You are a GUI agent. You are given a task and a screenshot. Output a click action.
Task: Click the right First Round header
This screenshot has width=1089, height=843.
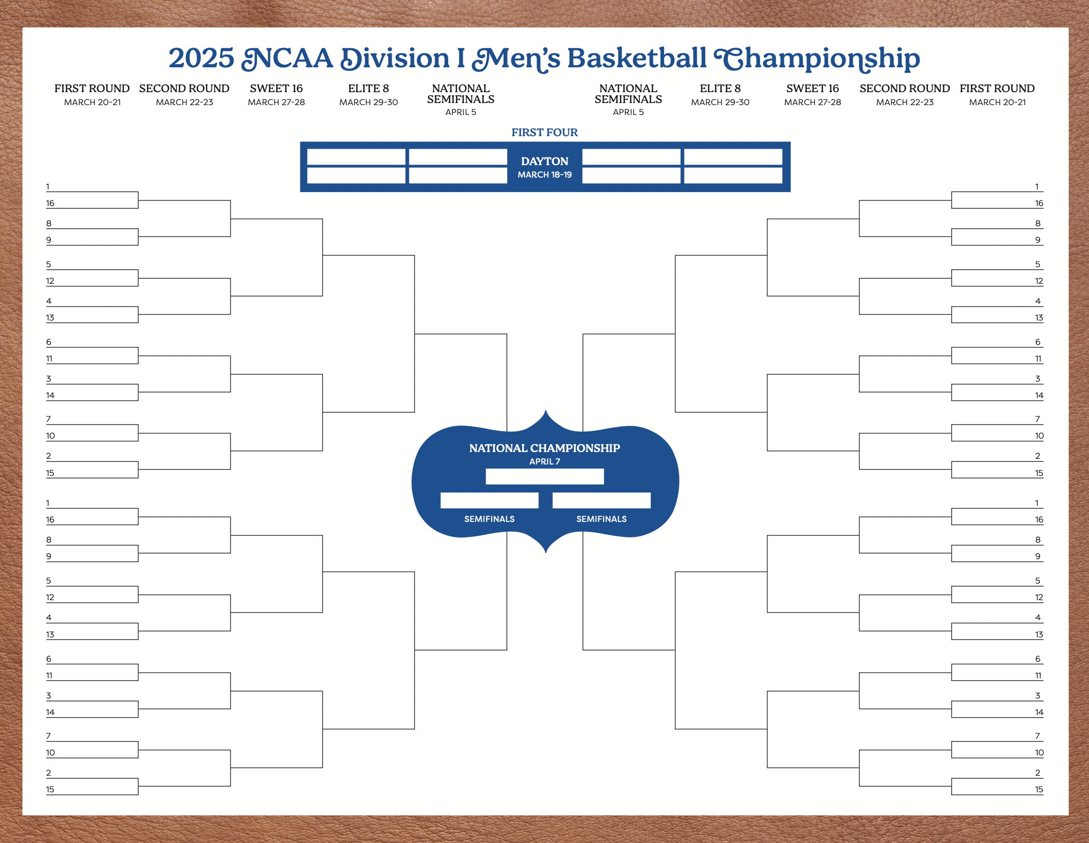997,95
